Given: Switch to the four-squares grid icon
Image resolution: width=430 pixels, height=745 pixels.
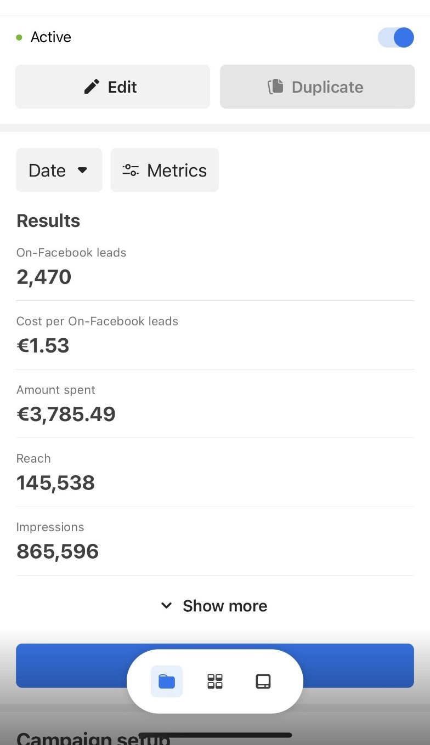Looking at the screenshot, I should point(215,681).
